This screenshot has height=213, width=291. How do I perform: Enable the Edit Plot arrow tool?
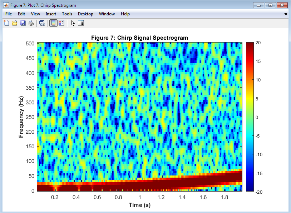pos(73,23)
